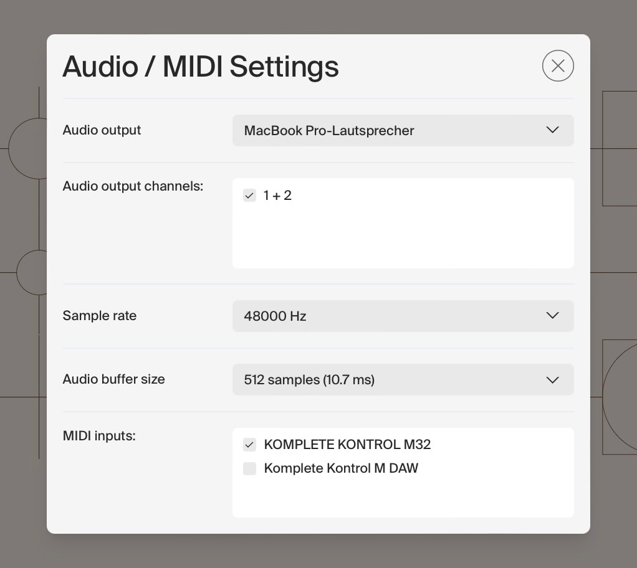The height and width of the screenshot is (568, 637).
Task: Click the Audio output channels label
Action: click(133, 186)
